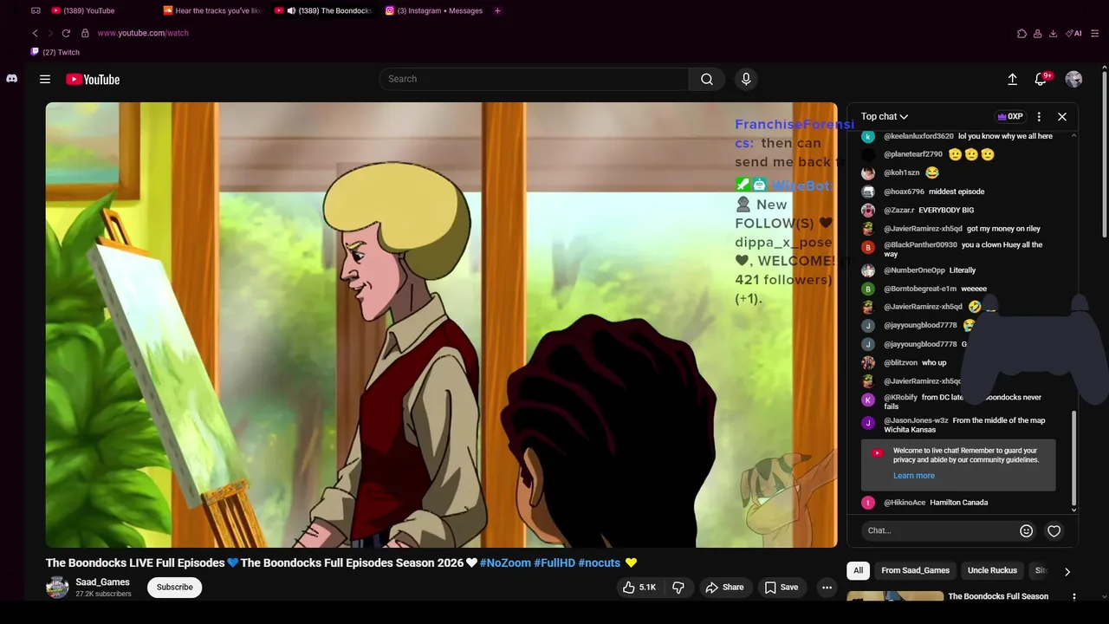Click the video player to pause
This screenshot has width=1109, height=624.
click(442, 325)
